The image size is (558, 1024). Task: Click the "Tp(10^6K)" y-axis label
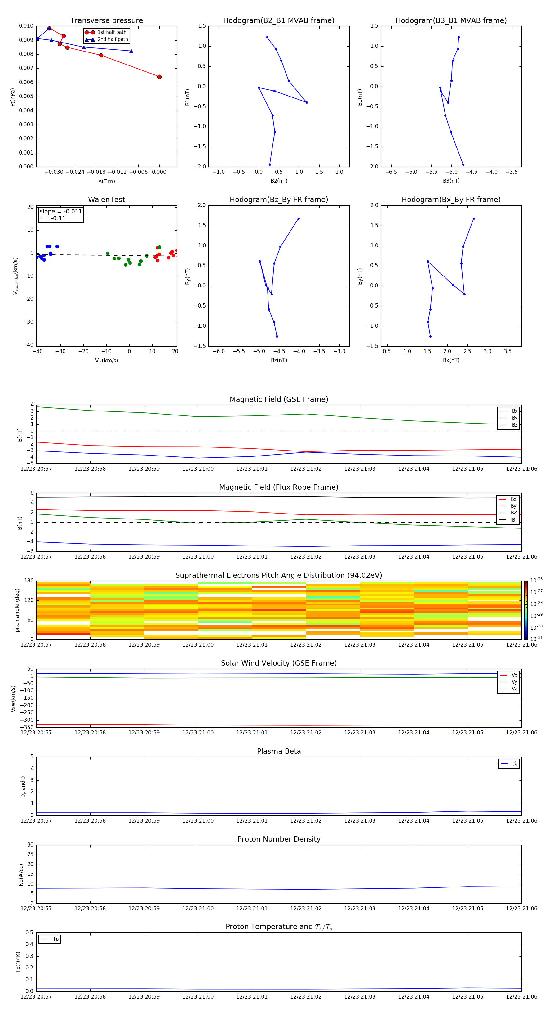coord(18,962)
